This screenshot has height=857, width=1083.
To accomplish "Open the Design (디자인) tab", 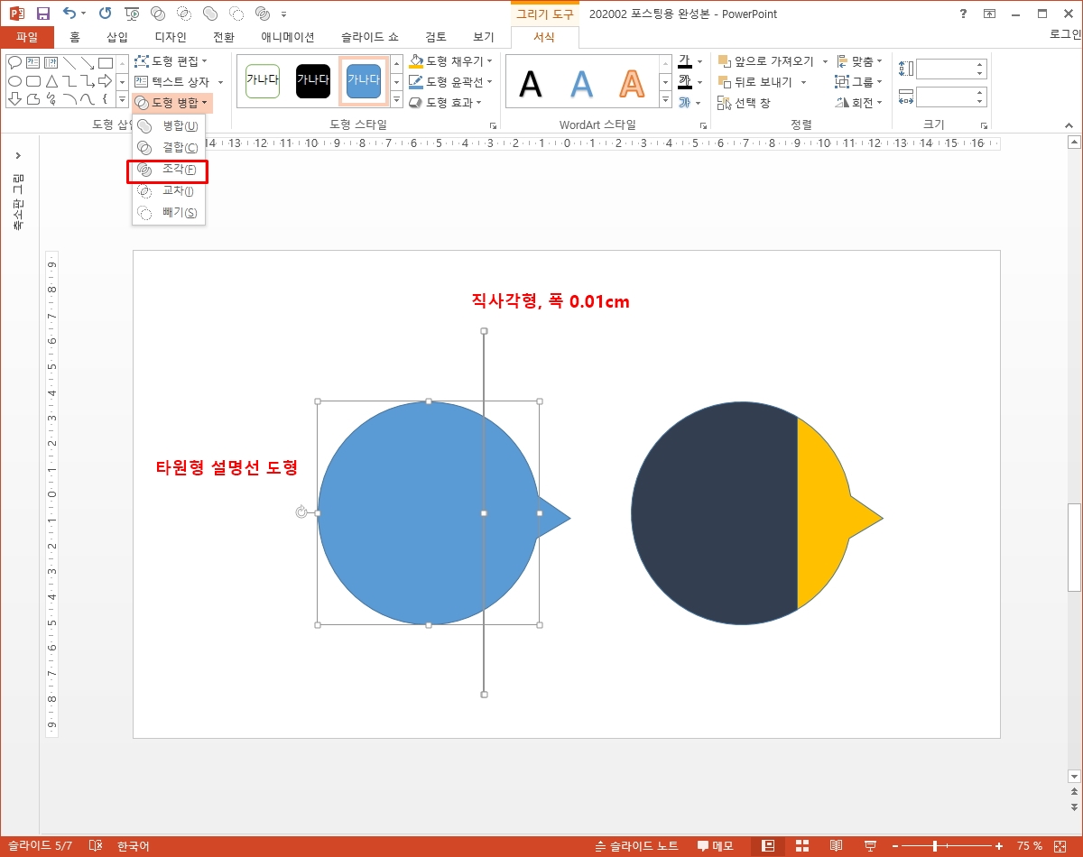I will [171, 37].
